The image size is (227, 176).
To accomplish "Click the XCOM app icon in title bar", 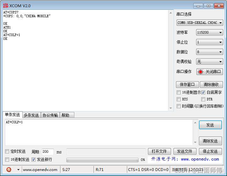I will pos(6,6).
